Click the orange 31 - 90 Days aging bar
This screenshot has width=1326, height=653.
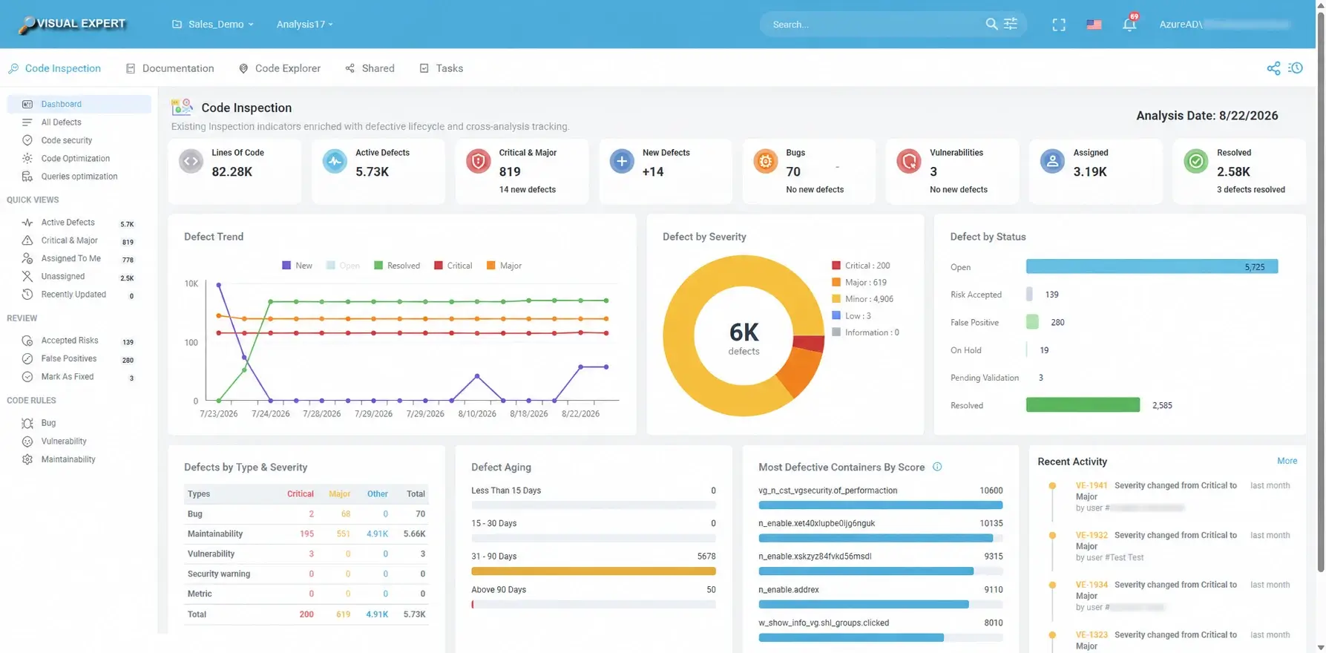coord(594,571)
